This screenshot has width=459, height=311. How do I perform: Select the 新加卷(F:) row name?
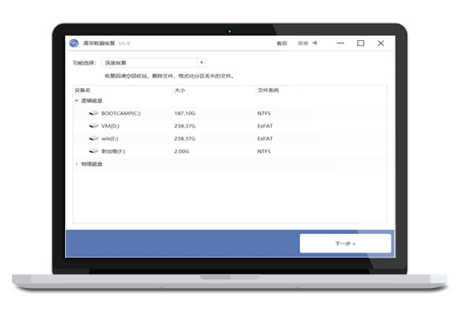[113, 151]
